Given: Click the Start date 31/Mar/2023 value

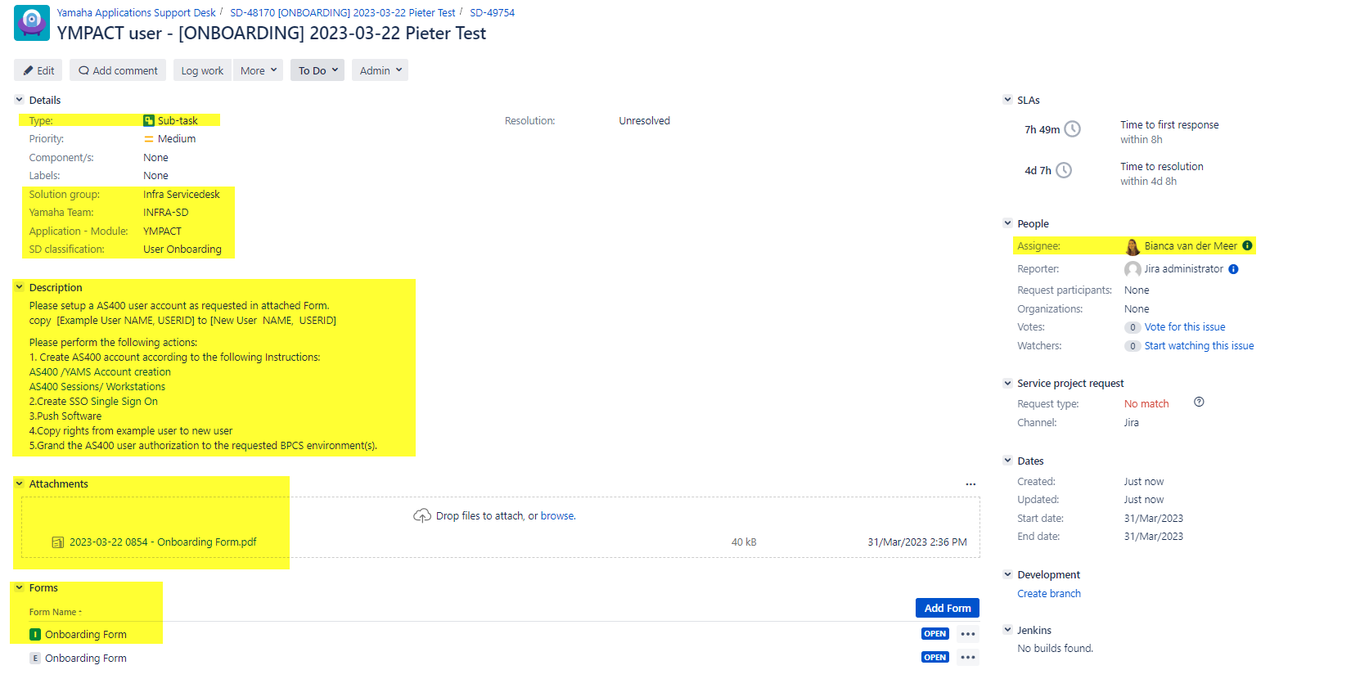Looking at the screenshot, I should tap(1154, 519).
